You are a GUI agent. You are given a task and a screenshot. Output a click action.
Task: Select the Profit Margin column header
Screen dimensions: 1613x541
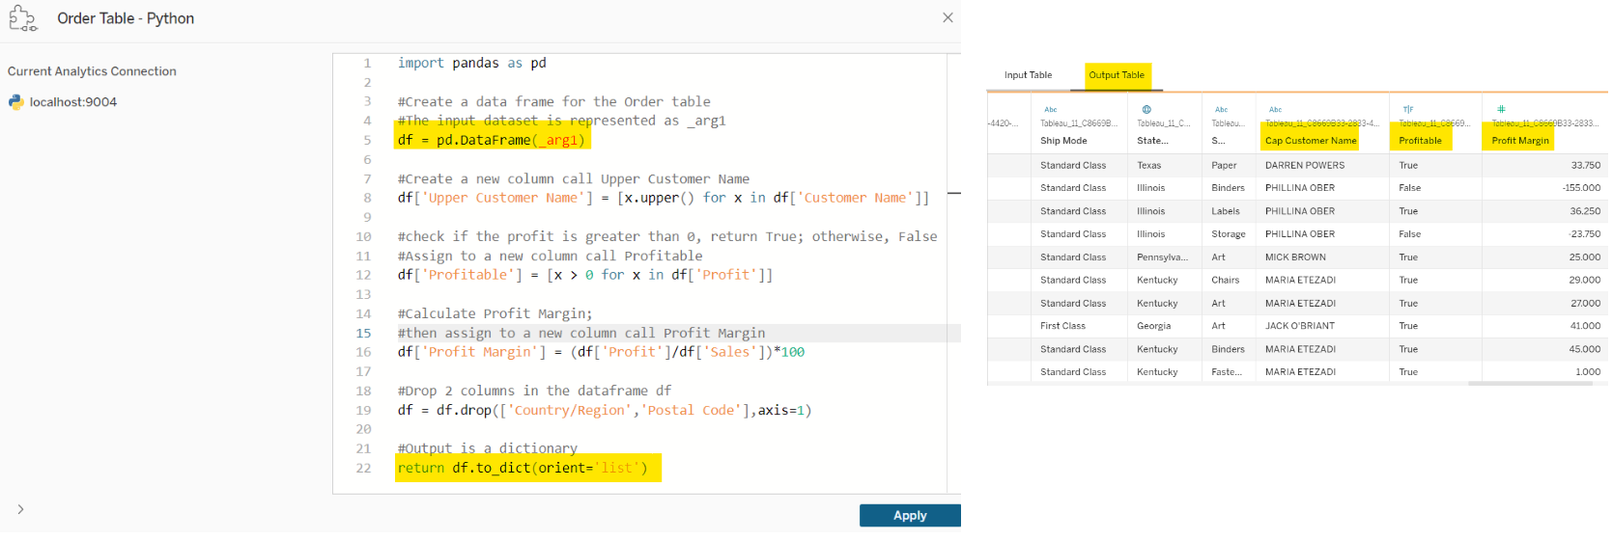[x=1519, y=141]
